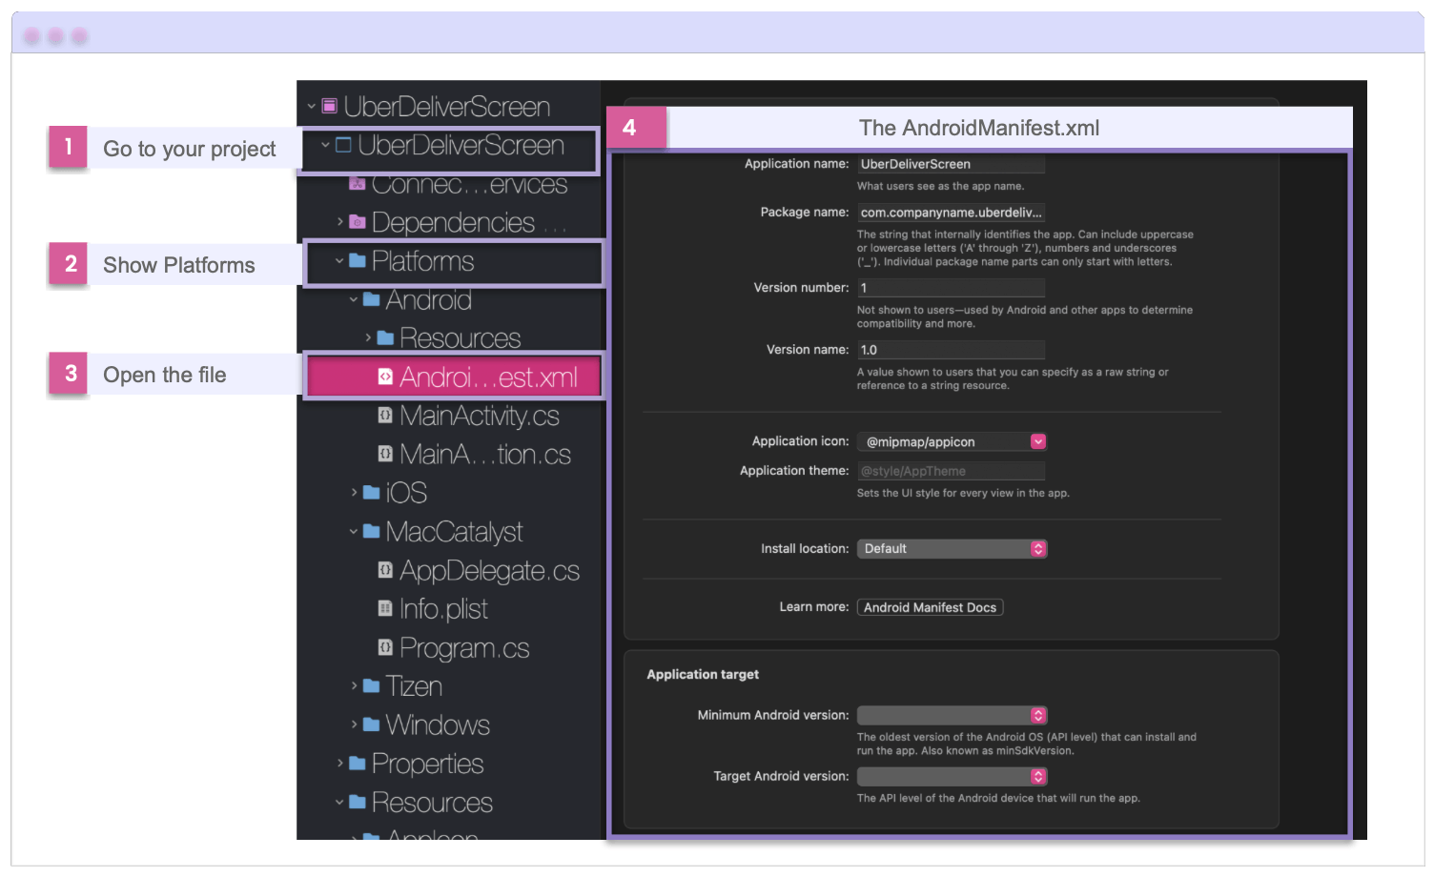Select the Info.plist file

(443, 608)
